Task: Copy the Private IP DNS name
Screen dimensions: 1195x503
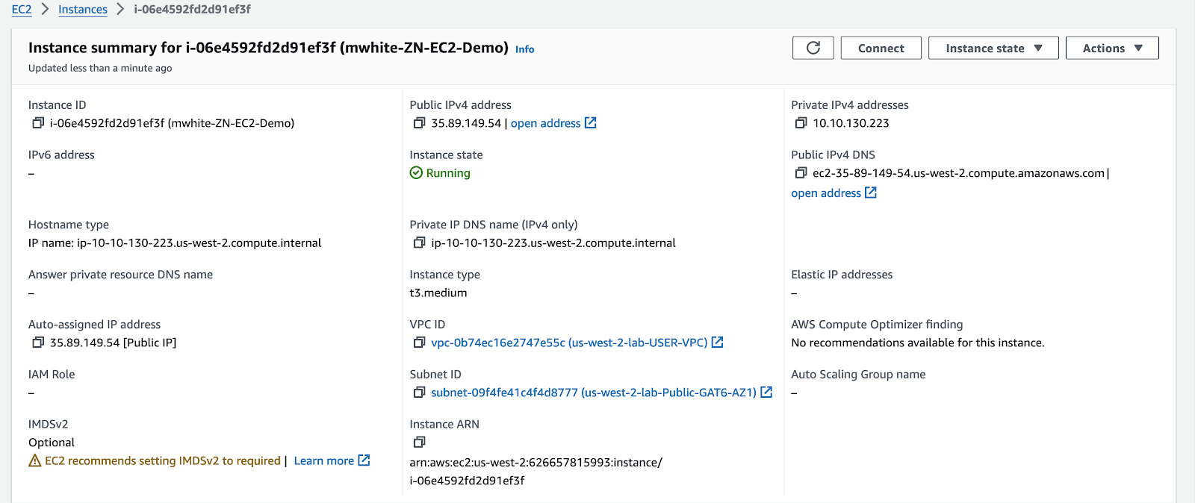Action: click(x=419, y=243)
